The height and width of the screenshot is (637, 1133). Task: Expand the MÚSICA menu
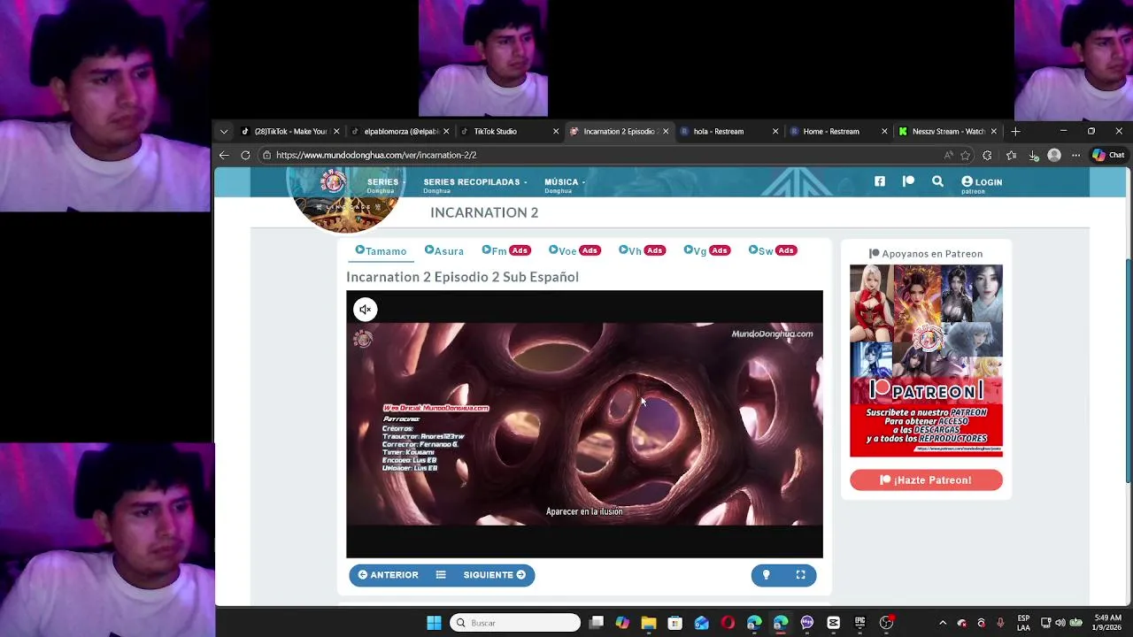click(x=565, y=184)
